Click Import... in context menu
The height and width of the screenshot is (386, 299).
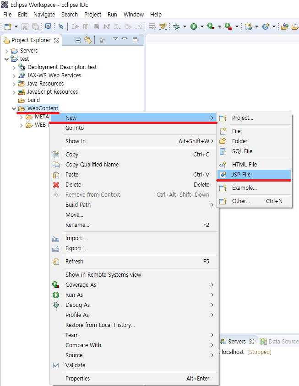pos(134,238)
